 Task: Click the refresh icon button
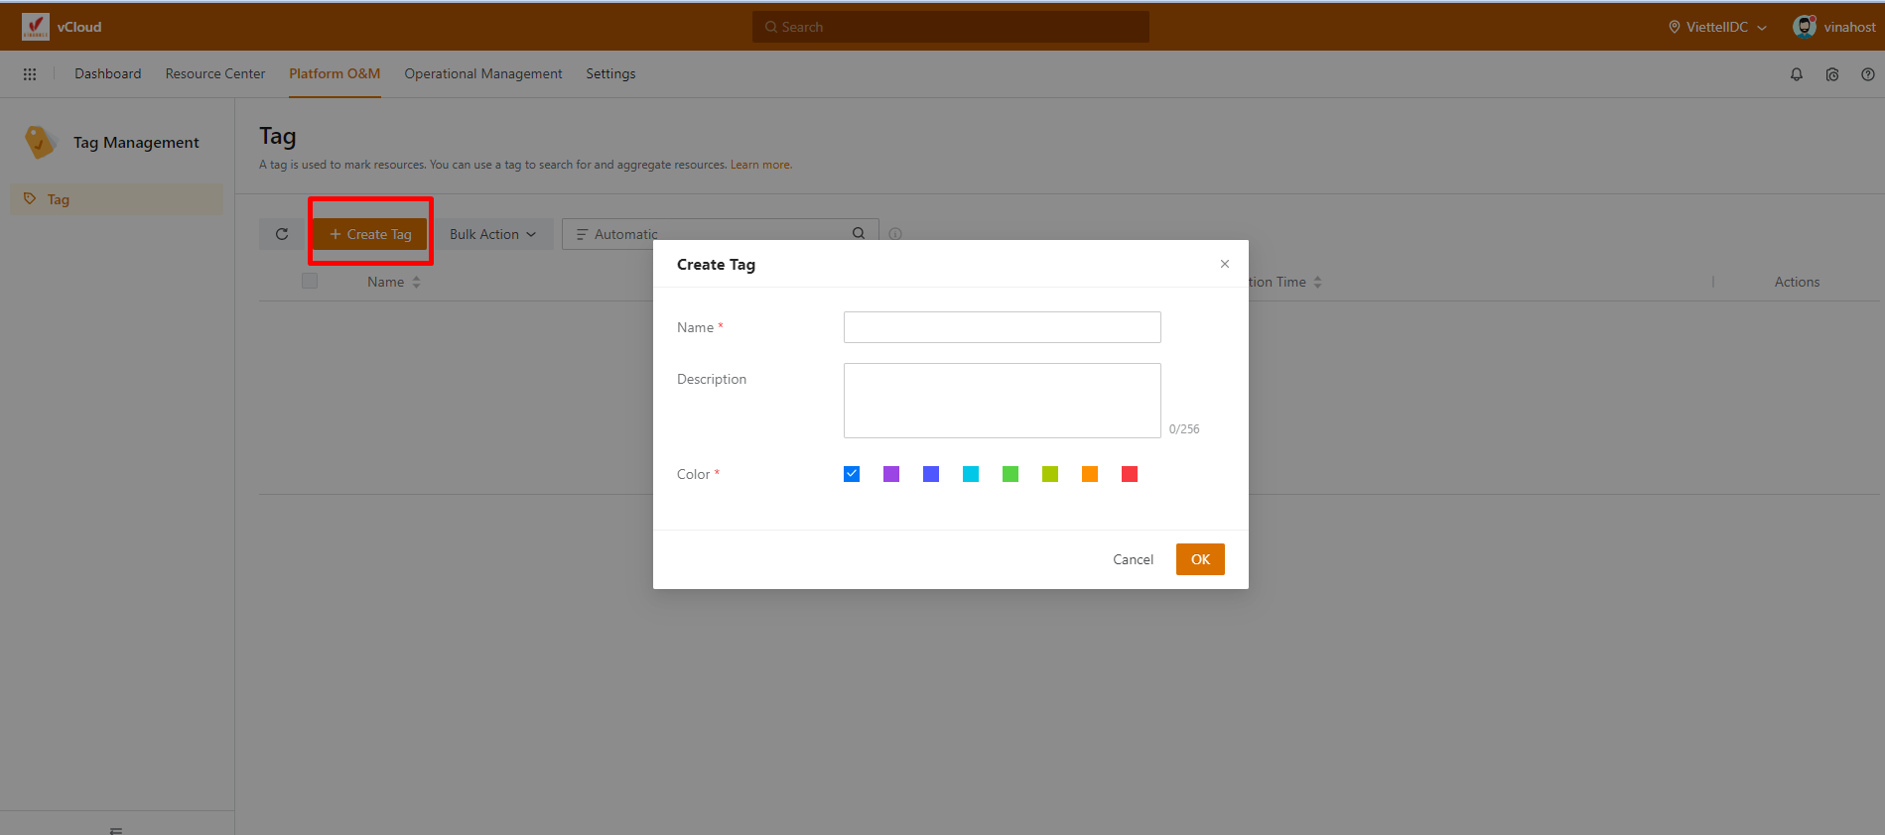(282, 234)
